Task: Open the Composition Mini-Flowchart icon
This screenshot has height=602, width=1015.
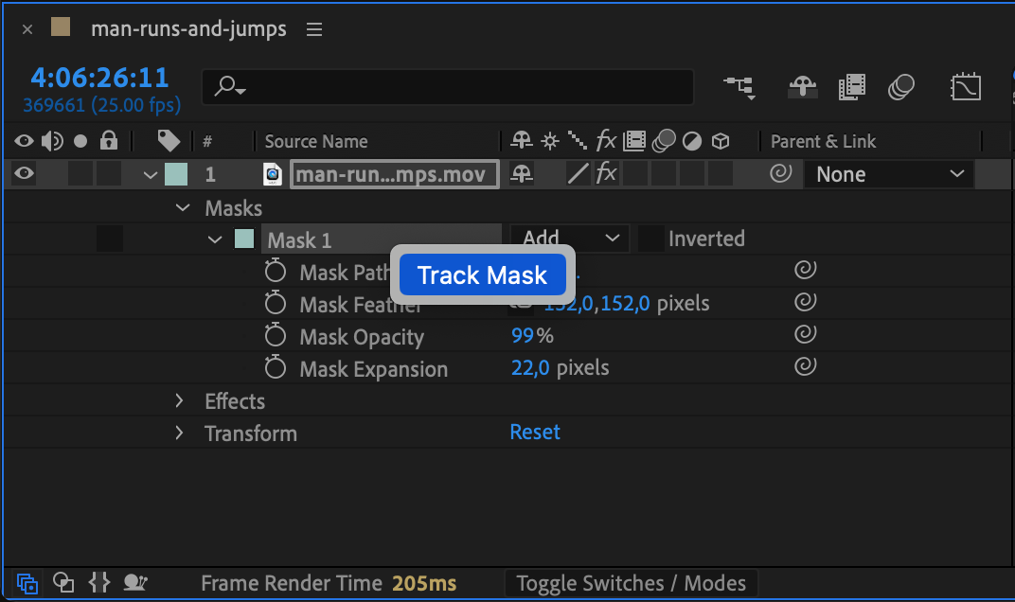Action: 739,88
